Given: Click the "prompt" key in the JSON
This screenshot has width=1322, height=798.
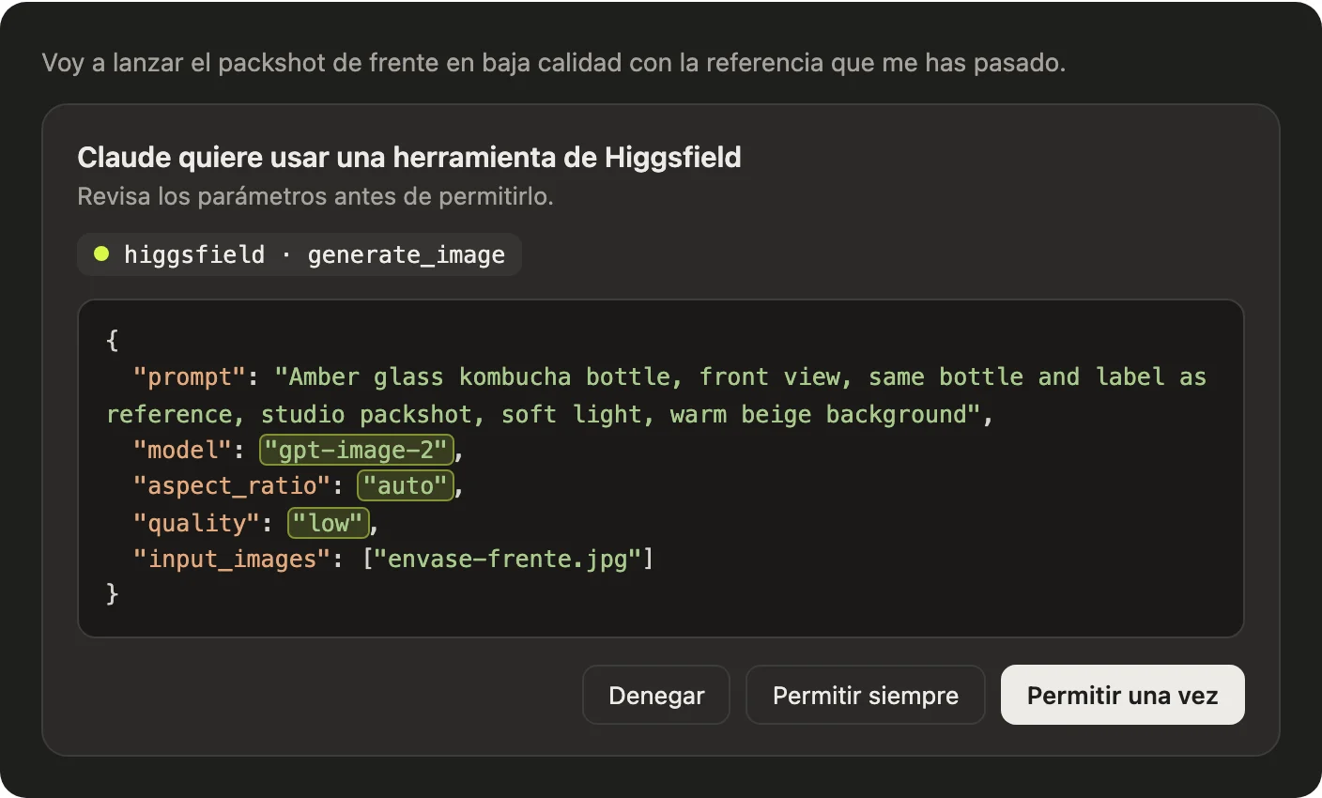Looking at the screenshot, I should [x=189, y=376].
